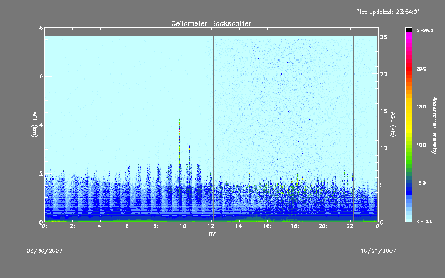Select the 10/01/2007 end date label
Viewport: 445px width, 278px height.
pyautogui.click(x=378, y=251)
